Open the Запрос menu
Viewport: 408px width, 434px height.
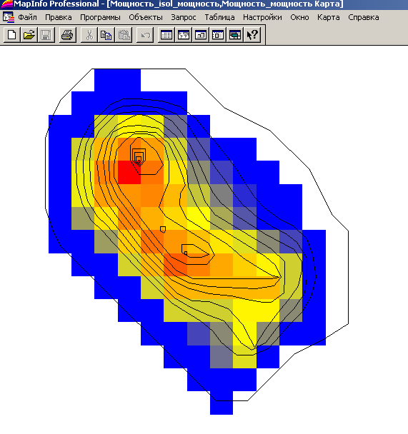tap(184, 17)
